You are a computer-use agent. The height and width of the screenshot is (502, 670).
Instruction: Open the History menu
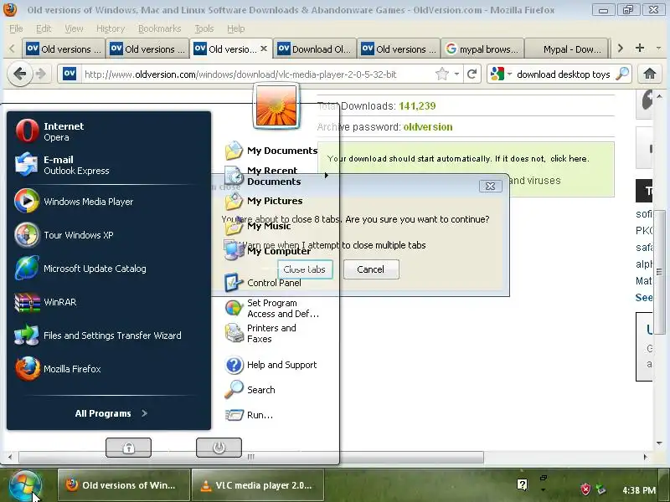pyautogui.click(x=111, y=28)
